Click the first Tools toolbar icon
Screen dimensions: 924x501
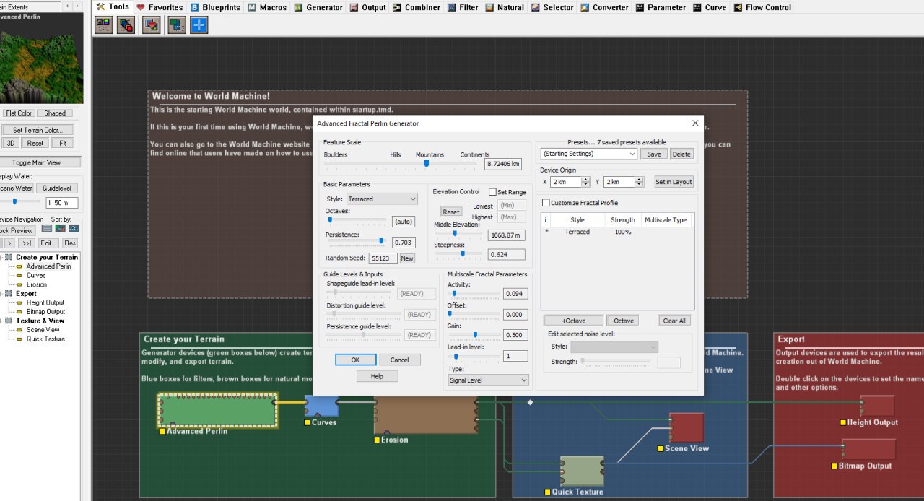[103, 25]
